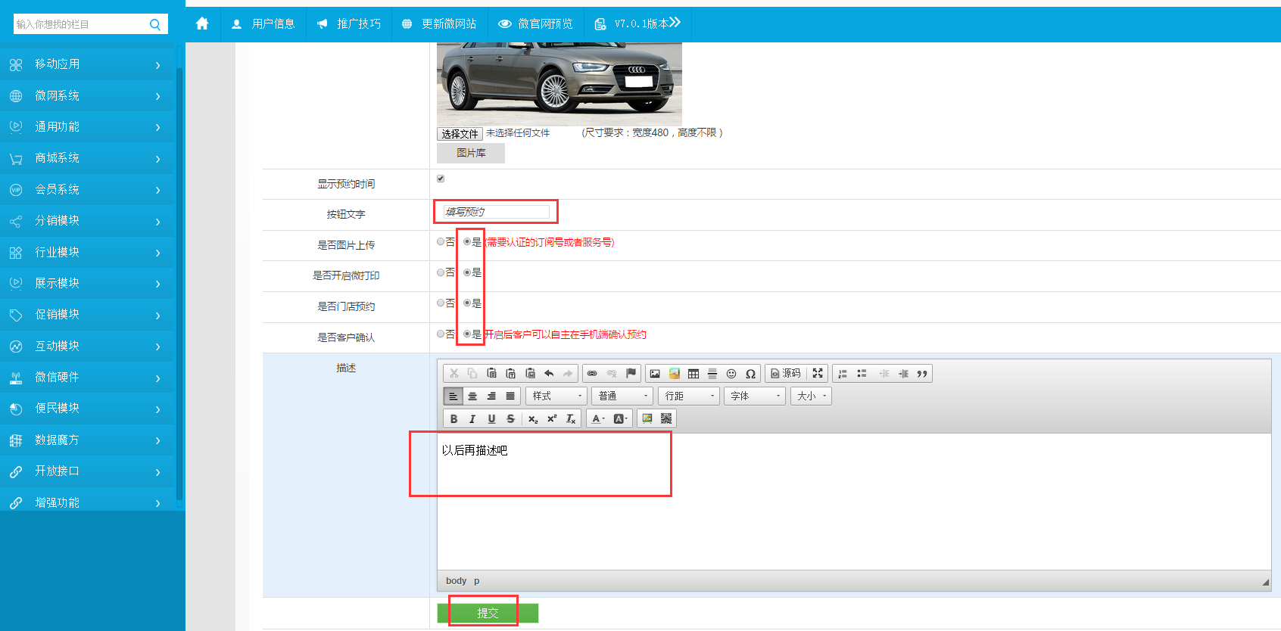
Task: Maximize the editor with the fullscreen icon
Action: (818, 374)
